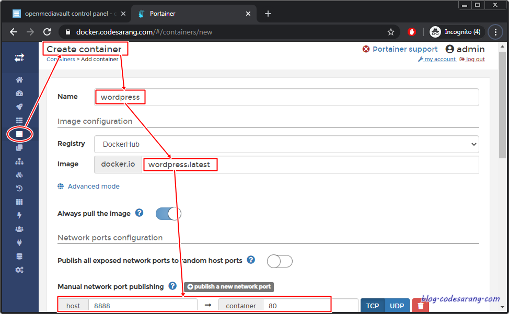Close the openmediavault tab
This screenshot has height=314, width=509.
[123, 14]
